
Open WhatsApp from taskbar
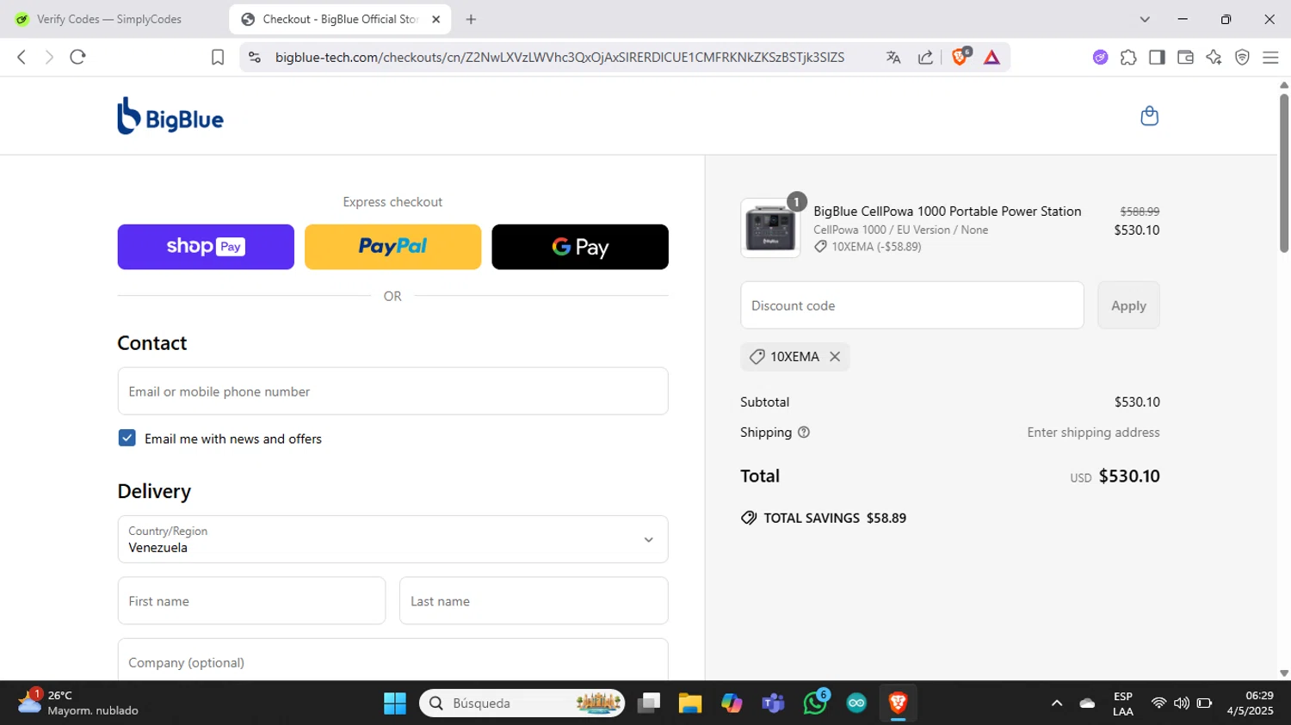[815, 702]
